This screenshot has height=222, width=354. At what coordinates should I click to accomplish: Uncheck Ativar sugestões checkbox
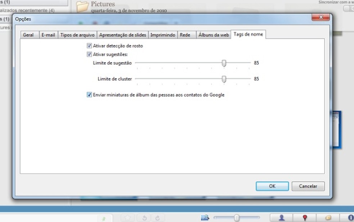89,54
